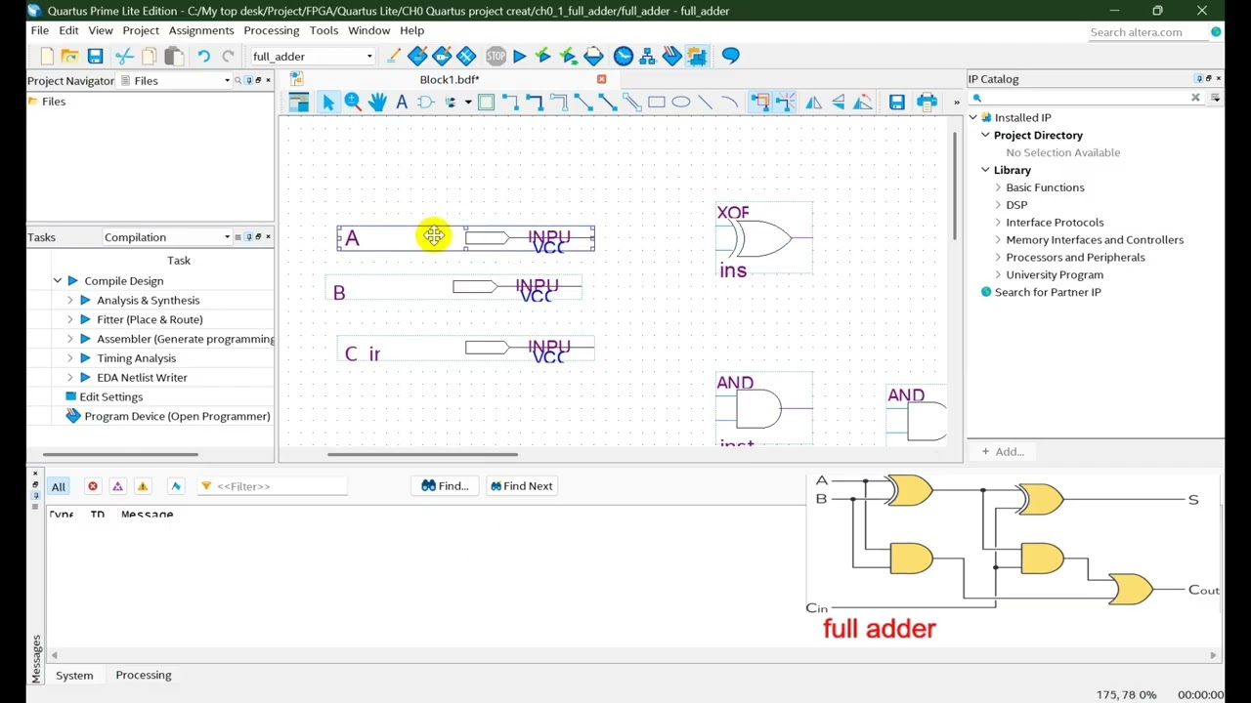Open Edit Settings in Tasks
Viewport: 1251px width, 703px height.
point(111,396)
